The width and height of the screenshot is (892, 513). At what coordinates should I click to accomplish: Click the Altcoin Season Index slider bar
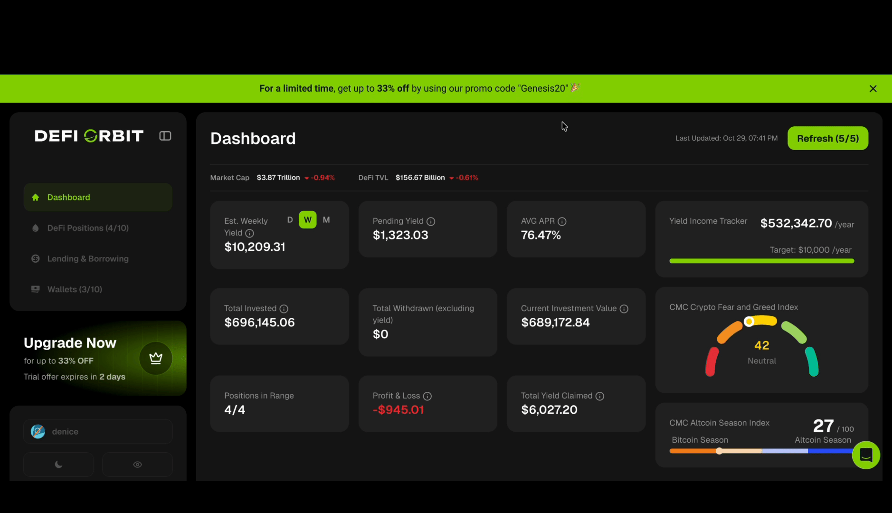click(760, 451)
